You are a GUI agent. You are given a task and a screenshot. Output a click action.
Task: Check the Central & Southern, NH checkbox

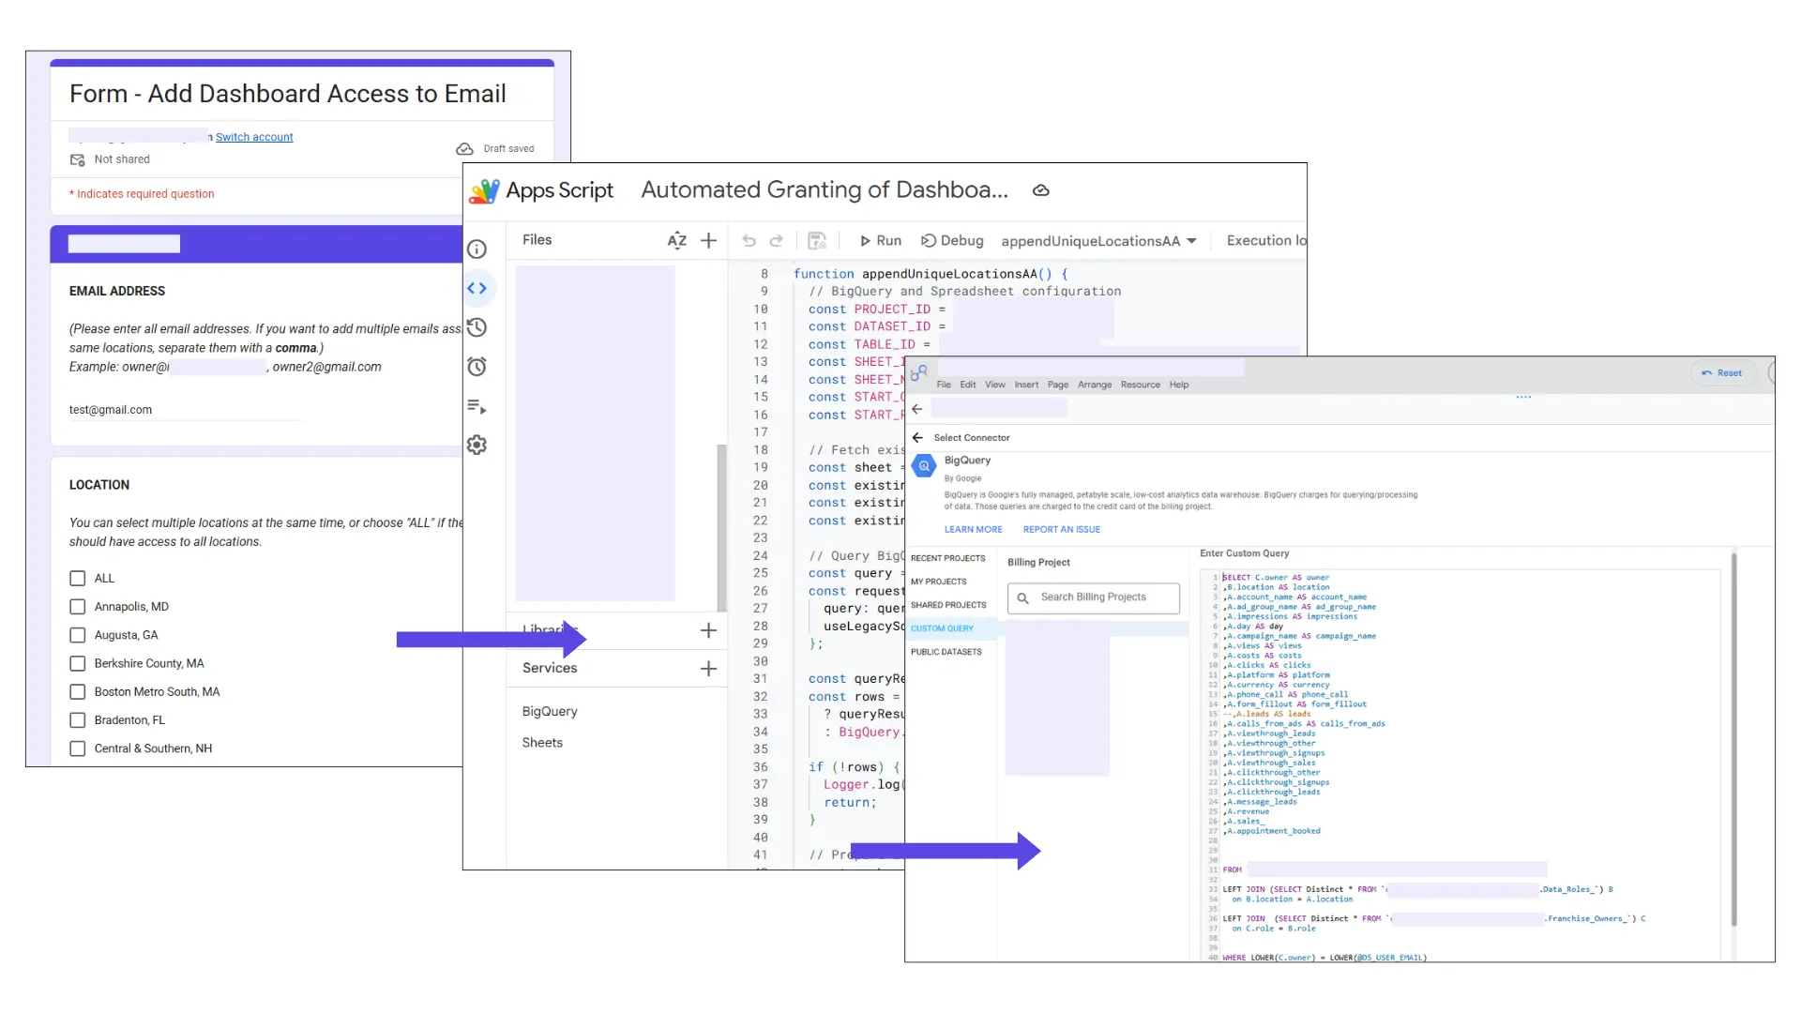click(78, 748)
